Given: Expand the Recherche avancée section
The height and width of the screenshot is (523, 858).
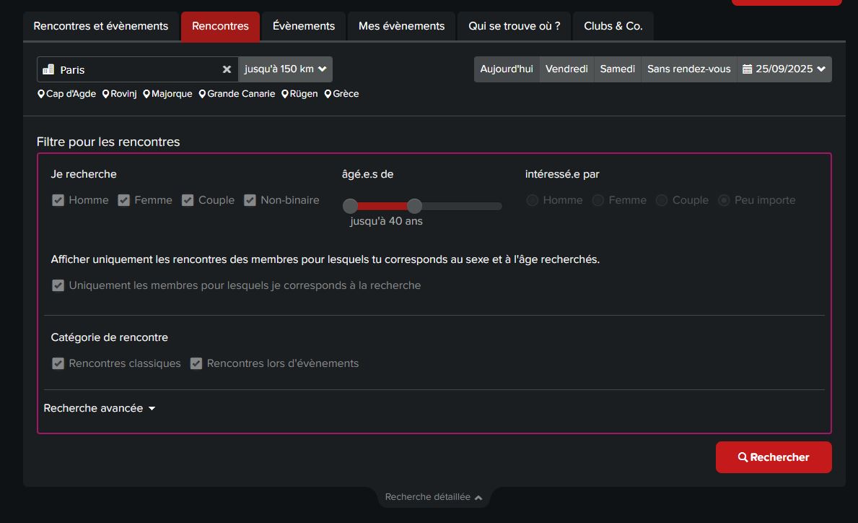Looking at the screenshot, I should click(x=100, y=409).
